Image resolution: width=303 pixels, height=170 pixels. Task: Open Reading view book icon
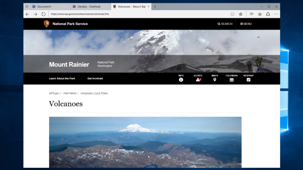click(233, 14)
